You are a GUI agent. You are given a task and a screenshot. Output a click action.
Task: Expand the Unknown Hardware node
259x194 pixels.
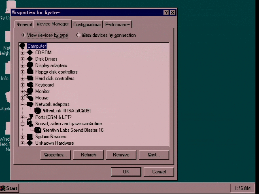coord(23,143)
